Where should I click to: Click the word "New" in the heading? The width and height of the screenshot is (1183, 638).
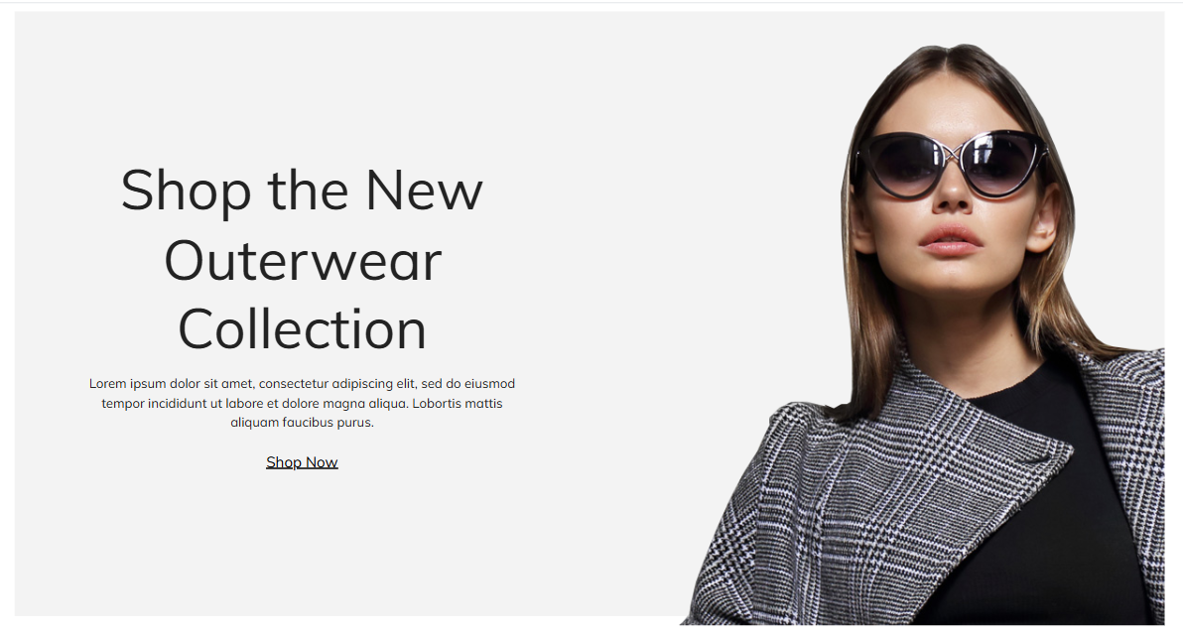point(424,191)
